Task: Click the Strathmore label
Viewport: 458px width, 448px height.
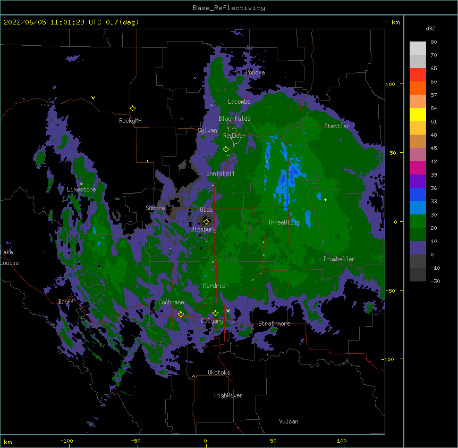Action: 274,323
